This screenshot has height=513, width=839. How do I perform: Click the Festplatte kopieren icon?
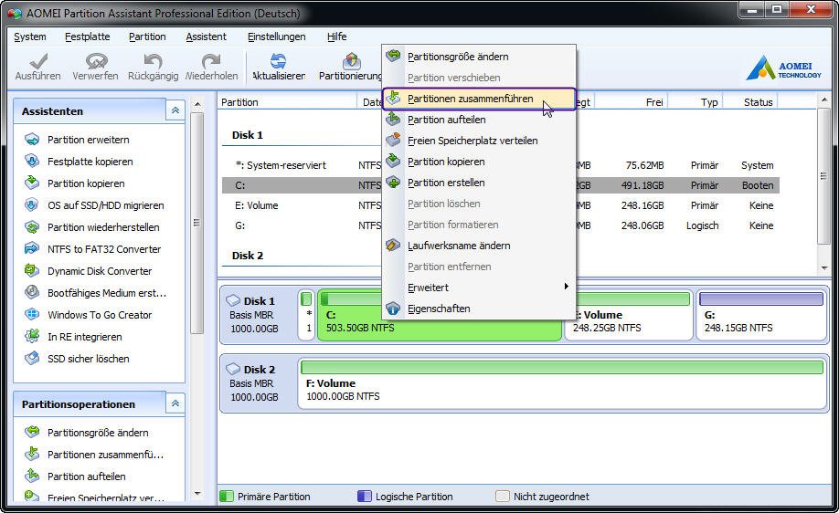[32, 161]
